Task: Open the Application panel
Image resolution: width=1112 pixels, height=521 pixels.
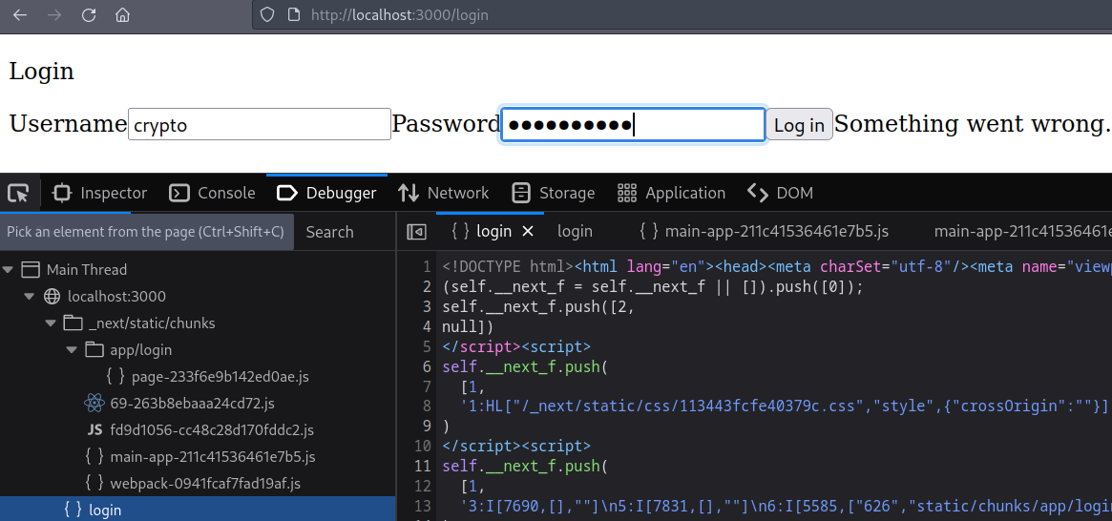Action: click(x=671, y=194)
